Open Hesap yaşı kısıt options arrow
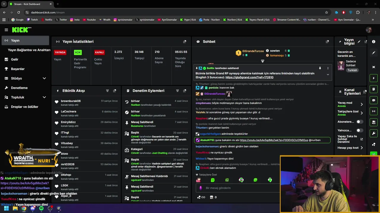 tap(362, 148)
